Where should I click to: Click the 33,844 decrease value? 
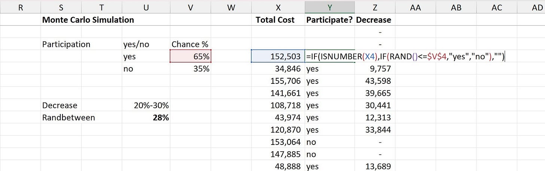[x=375, y=130]
